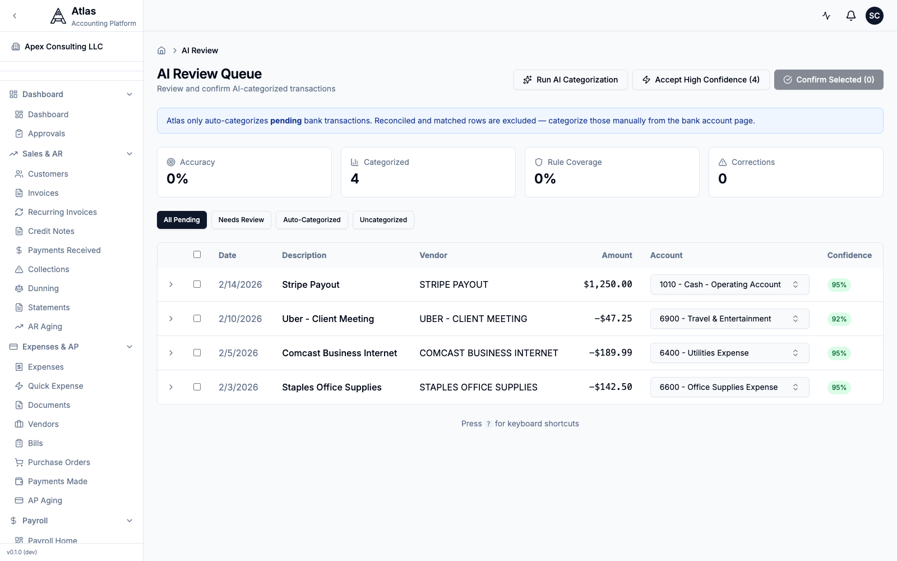Open account dropdown showing 1010 - Cash - Operating Account
Viewport: 897px width, 561px height.
(x=729, y=284)
